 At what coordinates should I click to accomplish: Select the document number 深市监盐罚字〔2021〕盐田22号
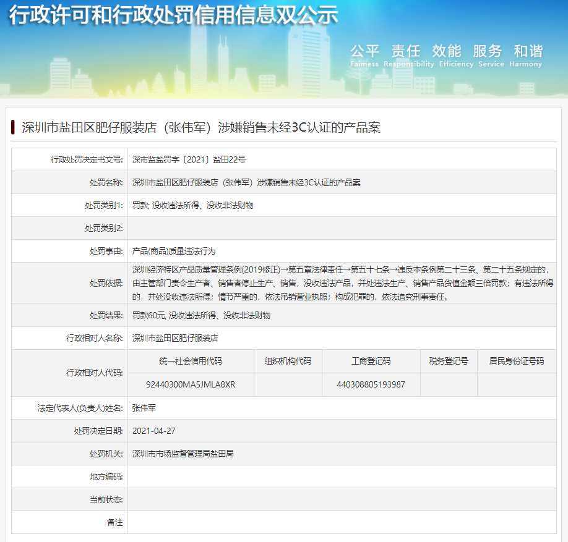(189, 159)
